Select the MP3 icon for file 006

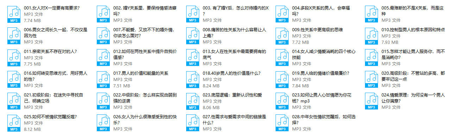click(14, 36)
